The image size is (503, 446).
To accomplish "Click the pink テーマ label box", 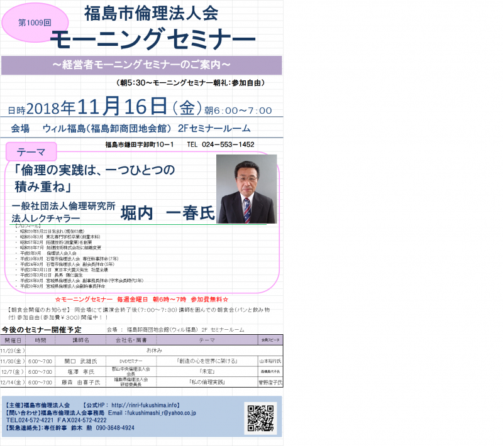I will coord(31,151).
